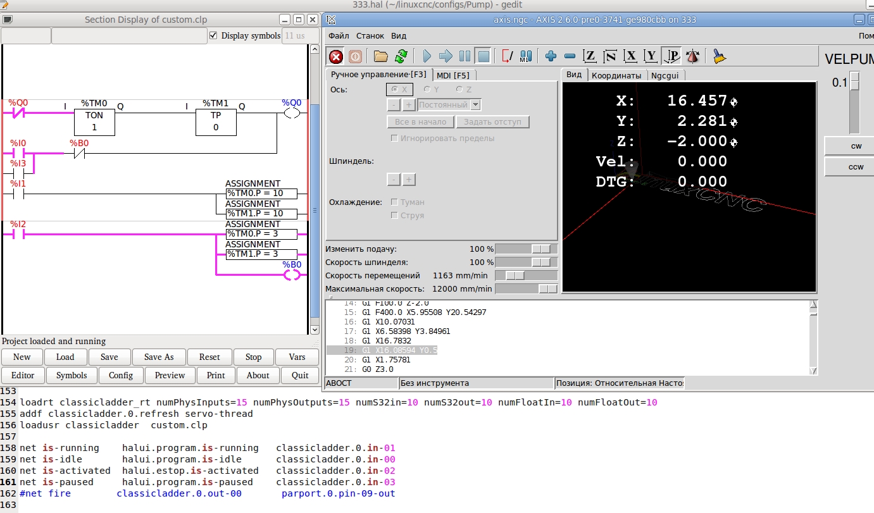This screenshot has width=874, height=513.
Task: Open the Станок menu
Action: point(370,36)
